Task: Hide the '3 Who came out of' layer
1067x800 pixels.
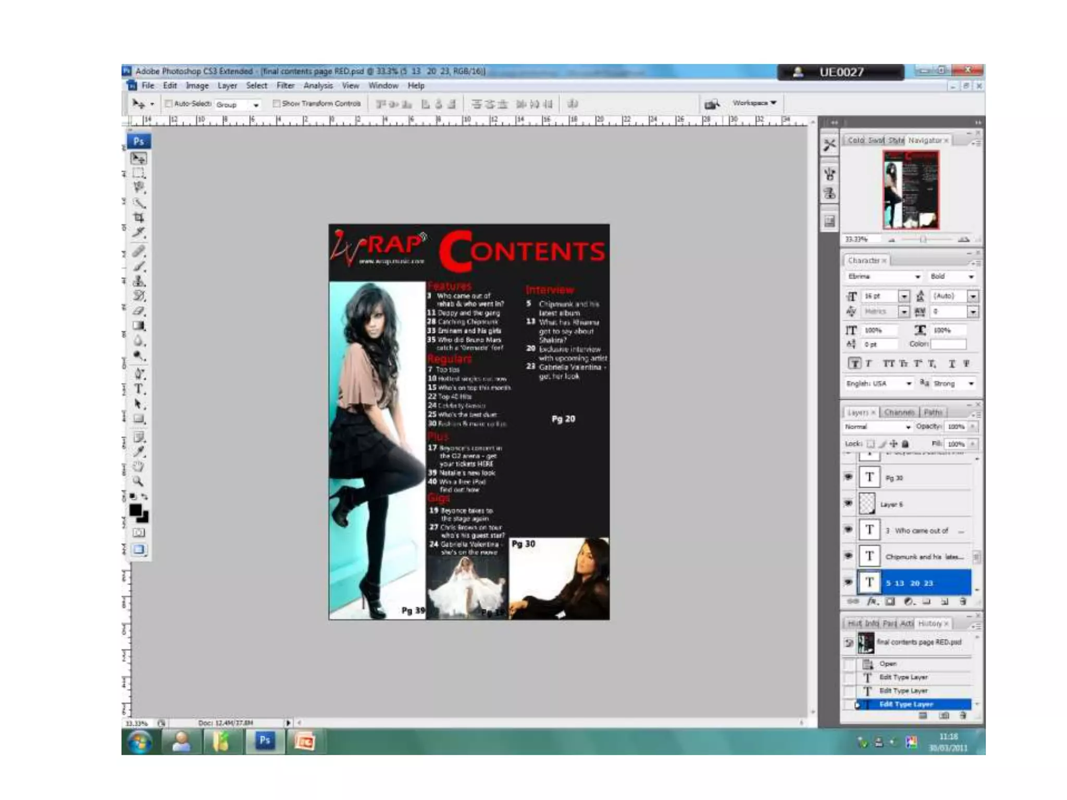Action: coord(848,529)
